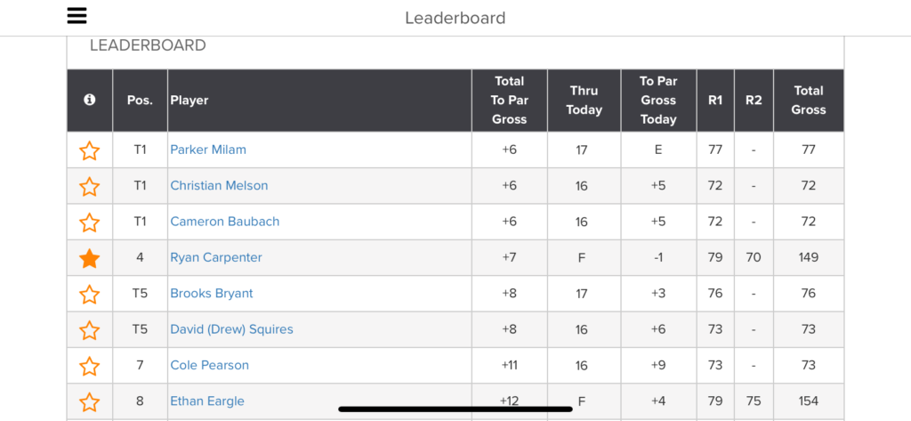View Christian Melson's scorecard link
This screenshot has width=911, height=421.
point(219,185)
